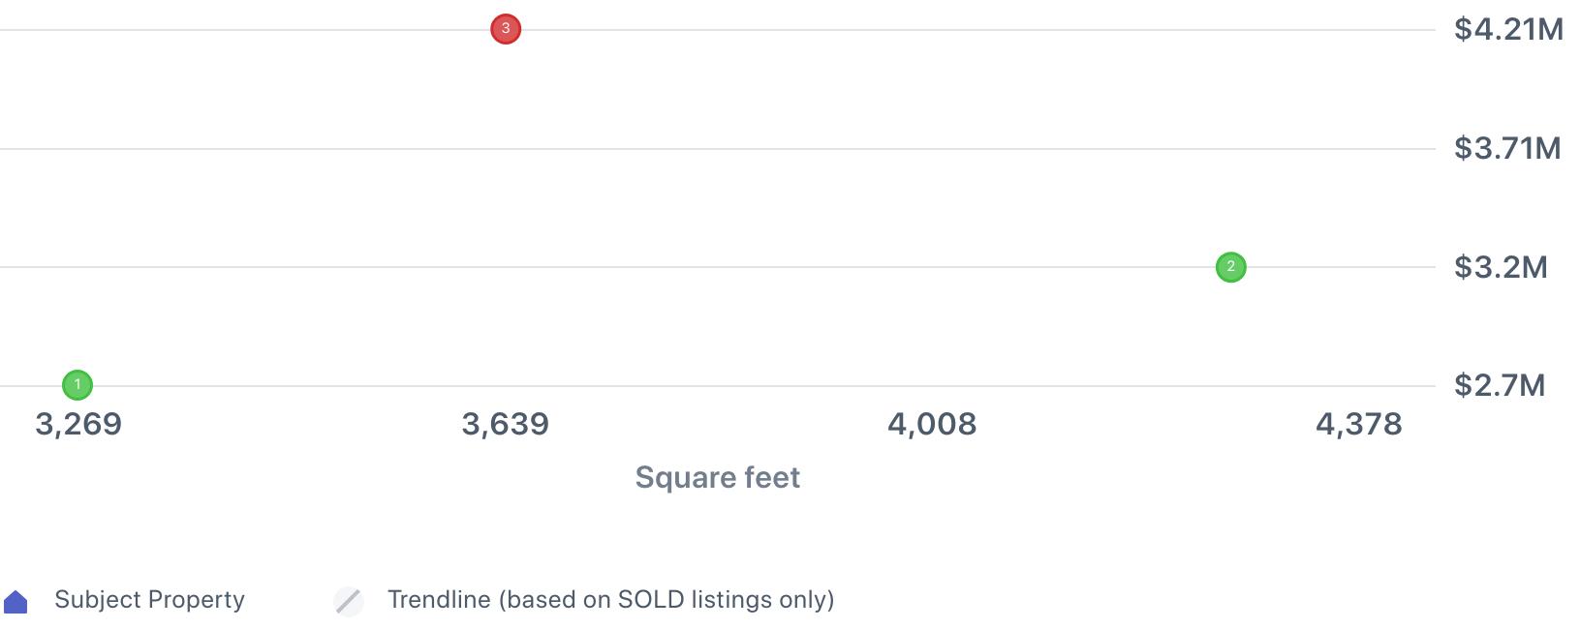Click the $4.21M price axis label
Image resolution: width=1581 pixels, height=629 pixels.
tap(1508, 29)
